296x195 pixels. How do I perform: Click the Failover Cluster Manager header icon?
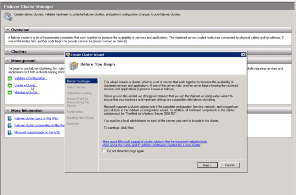(x=8, y=16)
